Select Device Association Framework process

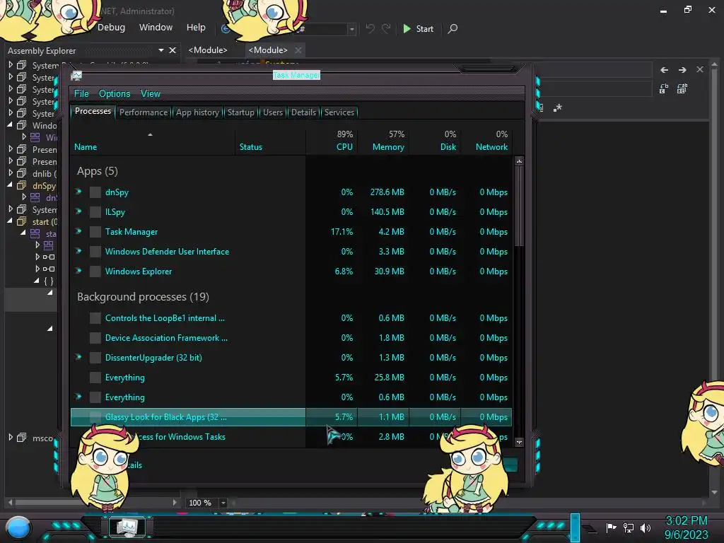291,338
